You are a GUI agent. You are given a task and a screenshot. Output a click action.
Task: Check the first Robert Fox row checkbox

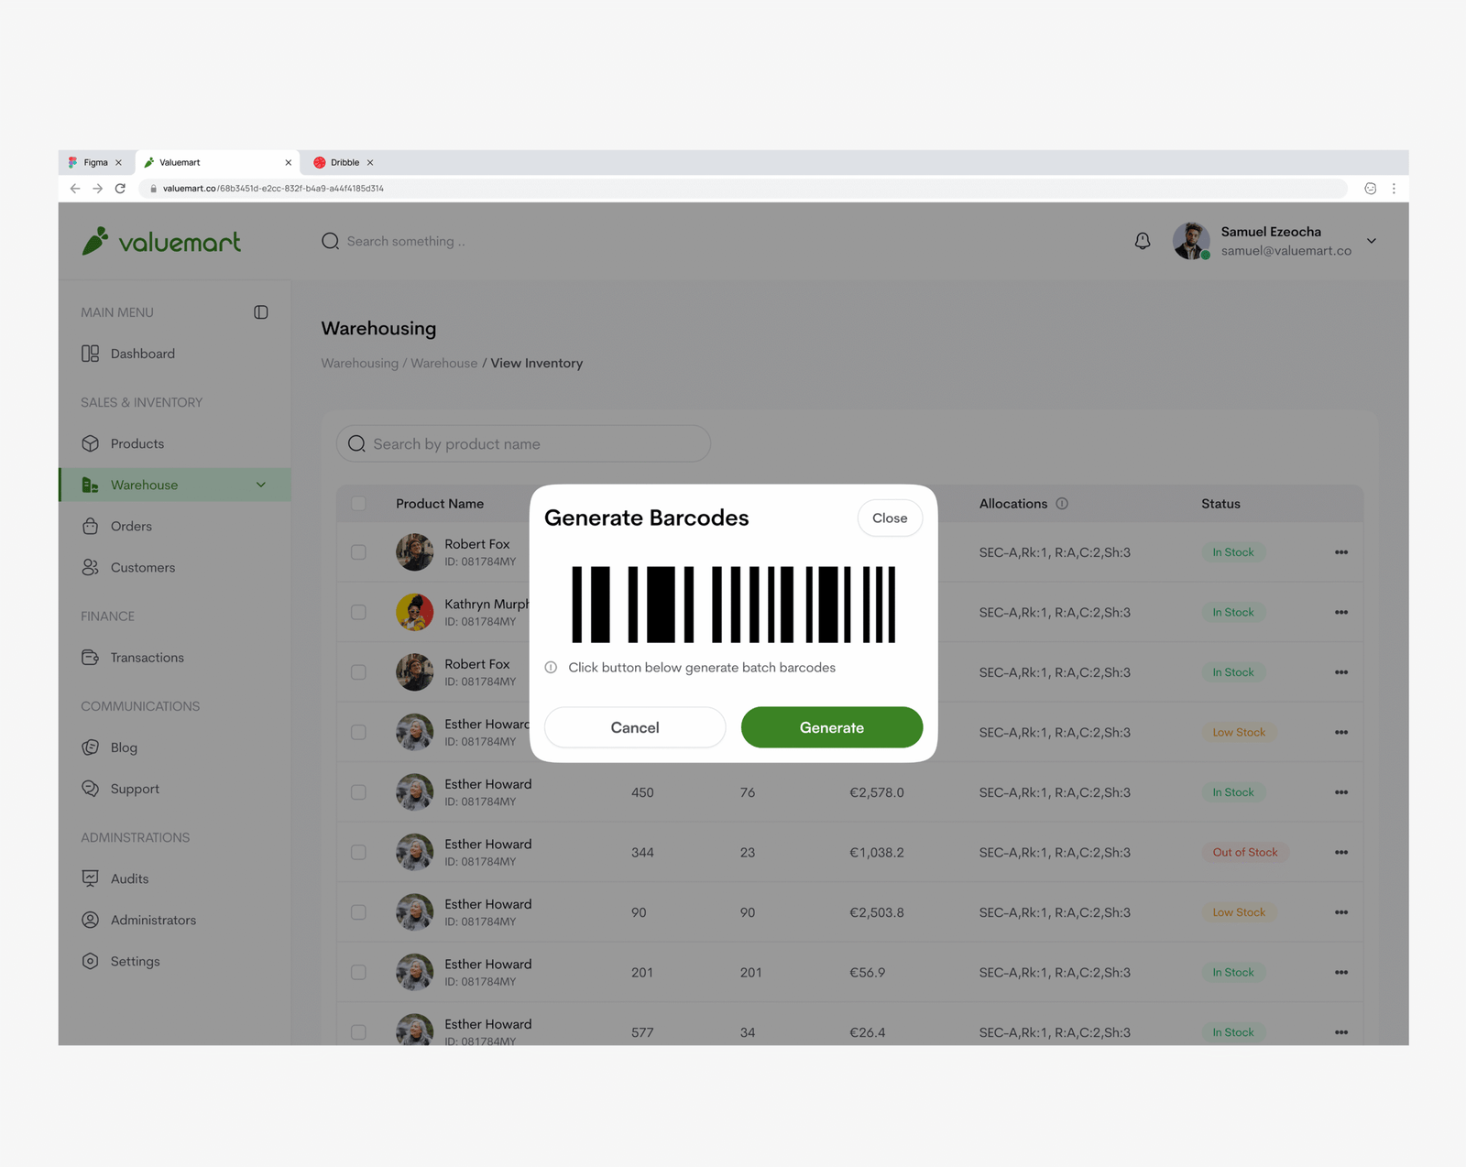click(358, 552)
